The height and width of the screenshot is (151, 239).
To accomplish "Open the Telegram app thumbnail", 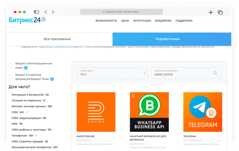I will (x=202, y=112).
